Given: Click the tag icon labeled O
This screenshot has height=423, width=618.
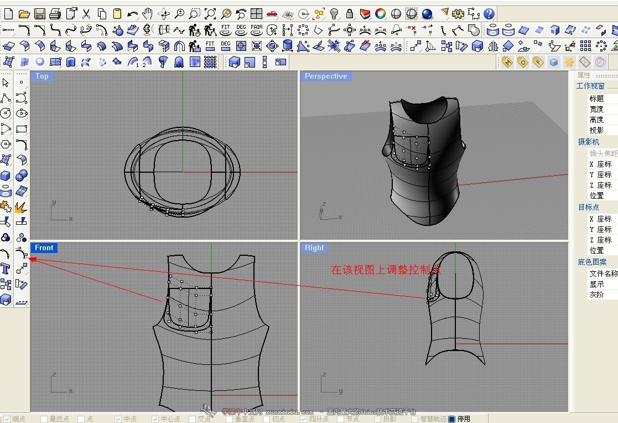Looking at the screenshot, I should click(522, 62).
